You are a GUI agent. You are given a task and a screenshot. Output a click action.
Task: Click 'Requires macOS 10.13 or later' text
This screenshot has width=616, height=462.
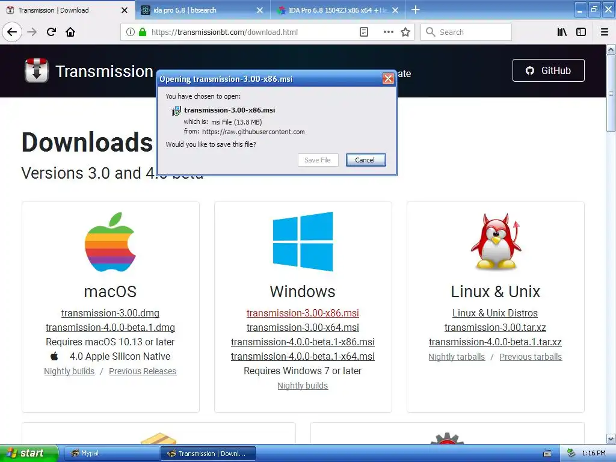pyautogui.click(x=111, y=342)
